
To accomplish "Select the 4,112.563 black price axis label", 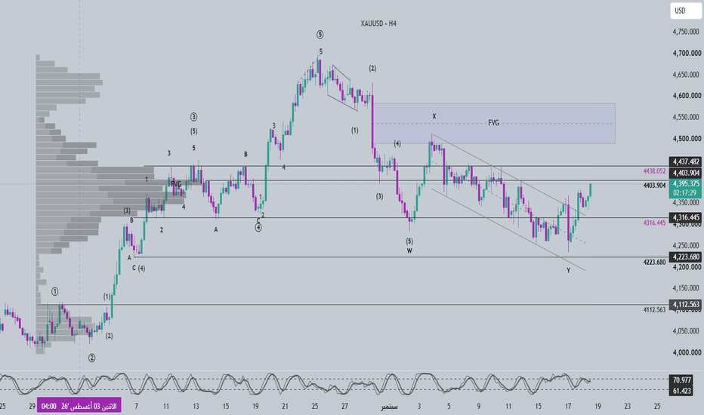I will tap(686, 305).
